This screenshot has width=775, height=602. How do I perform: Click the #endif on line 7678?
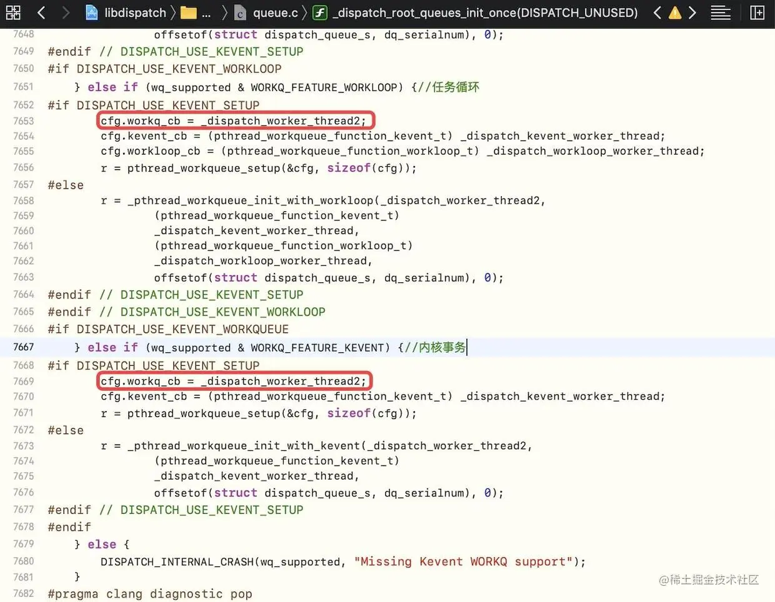point(69,527)
